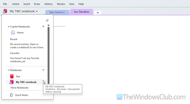This screenshot has height=104, width=190.
Task: Open the Insert ribbon tab
Action: [27, 4]
